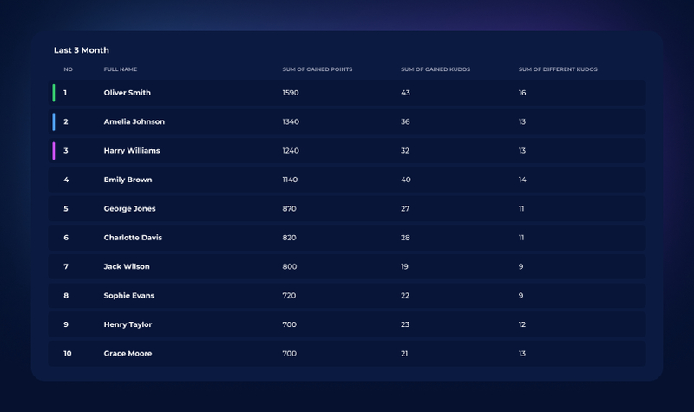Viewport: 694px width, 412px height.
Task: Select Harry Williams in the leaderboard
Action: point(131,151)
